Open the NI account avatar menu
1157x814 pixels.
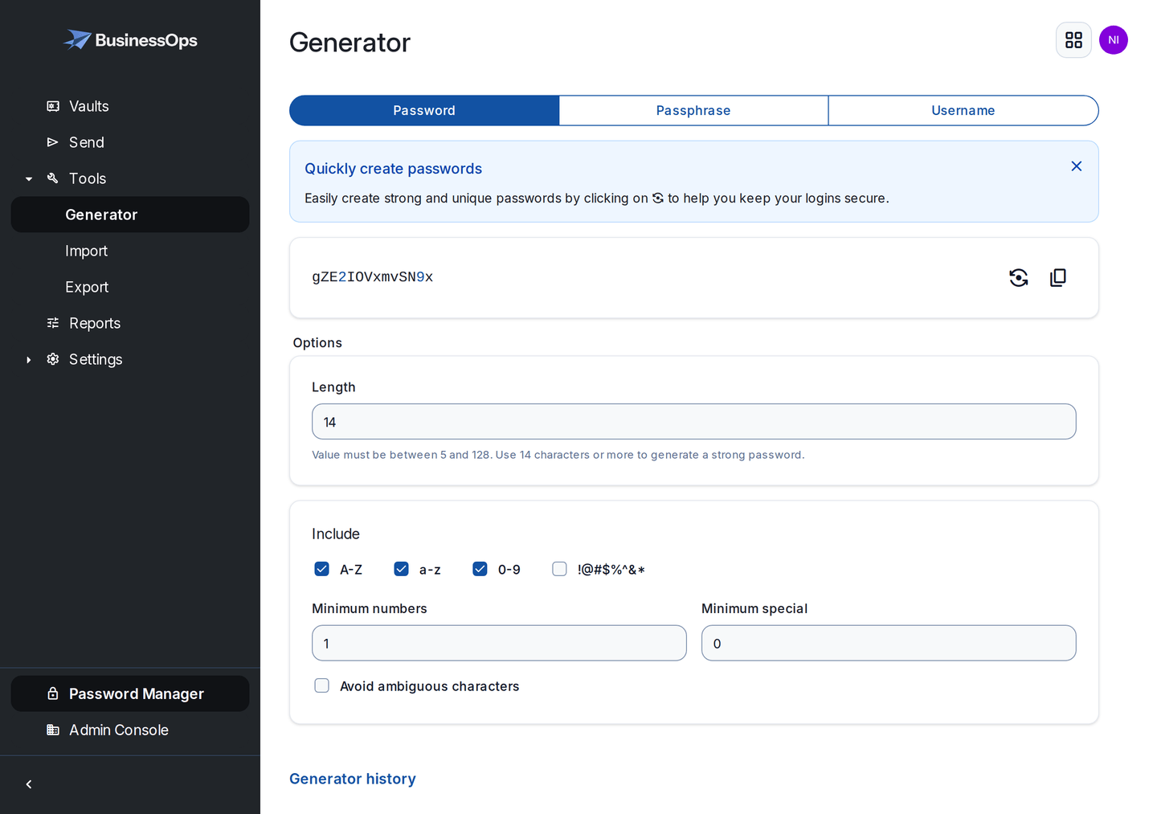[1114, 40]
